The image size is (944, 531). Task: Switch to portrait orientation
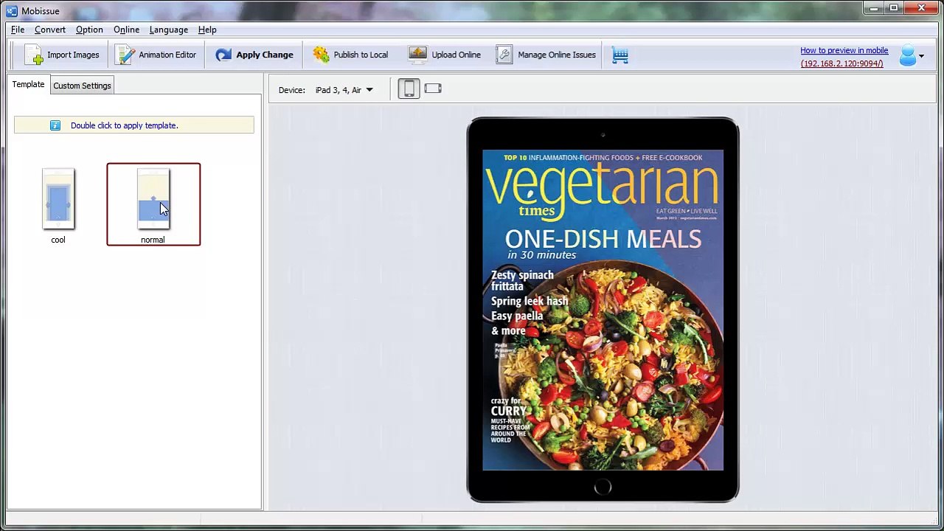409,89
